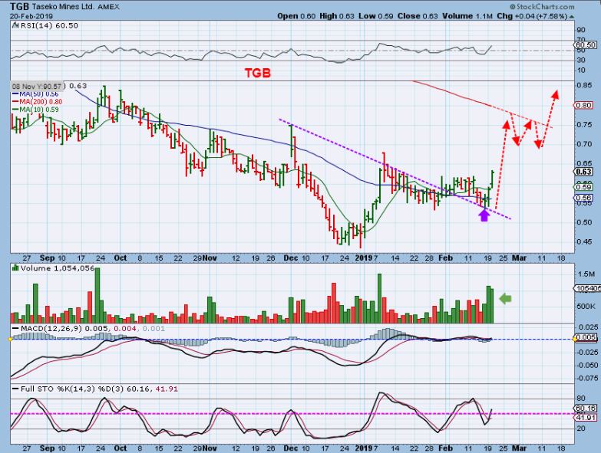Select the Volume 1,054,056 label

58,268
